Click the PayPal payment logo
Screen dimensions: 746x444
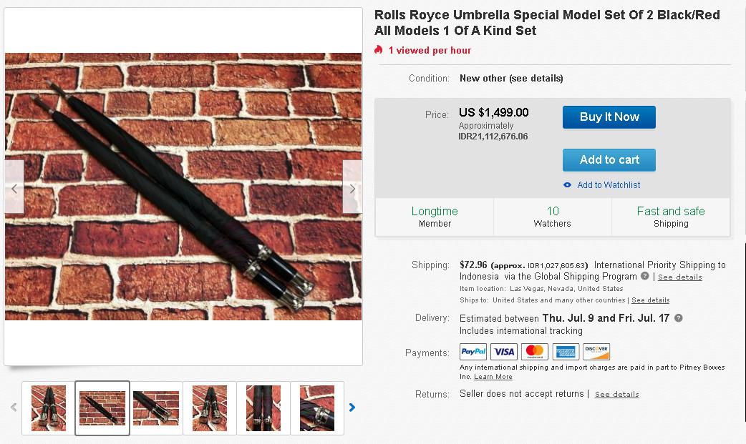pos(473,352)
